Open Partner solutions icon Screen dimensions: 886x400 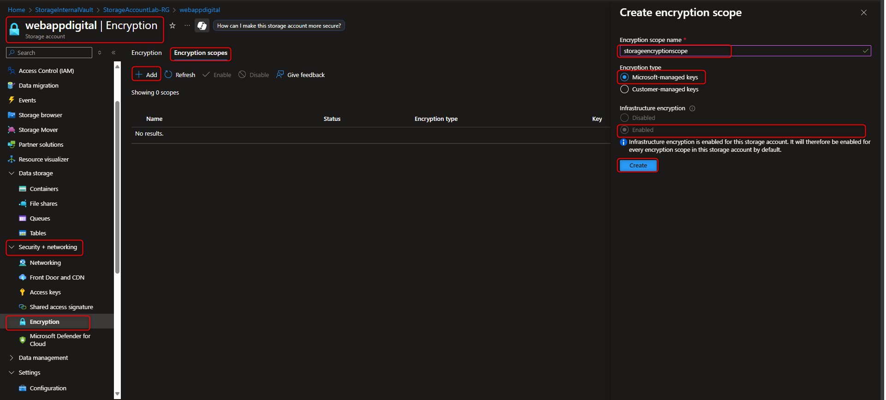(x=12, y=144)
